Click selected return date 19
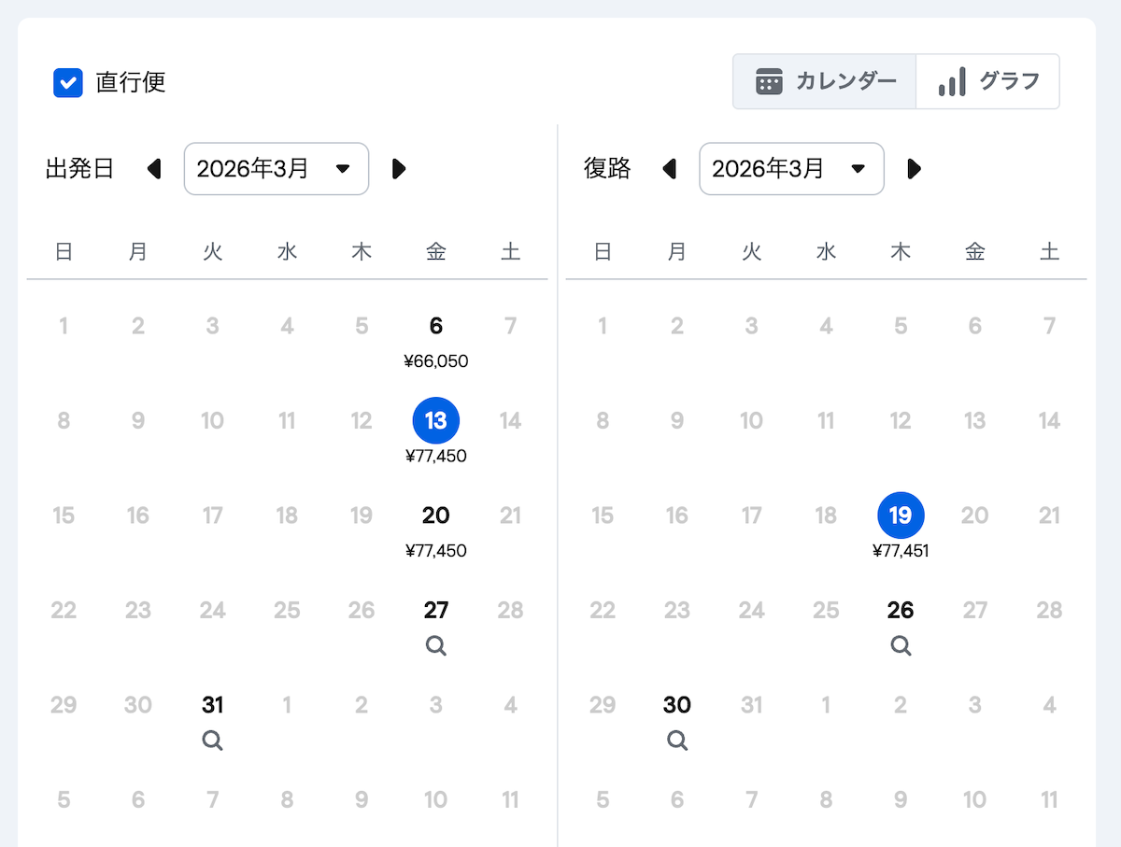Image resolution: width=1121 pixels, height=847 pixels. [x=901, y=515]
